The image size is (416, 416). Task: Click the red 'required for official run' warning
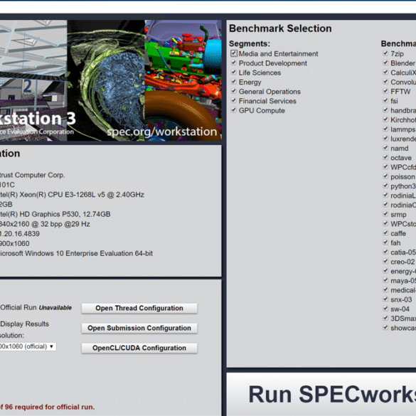47,407
